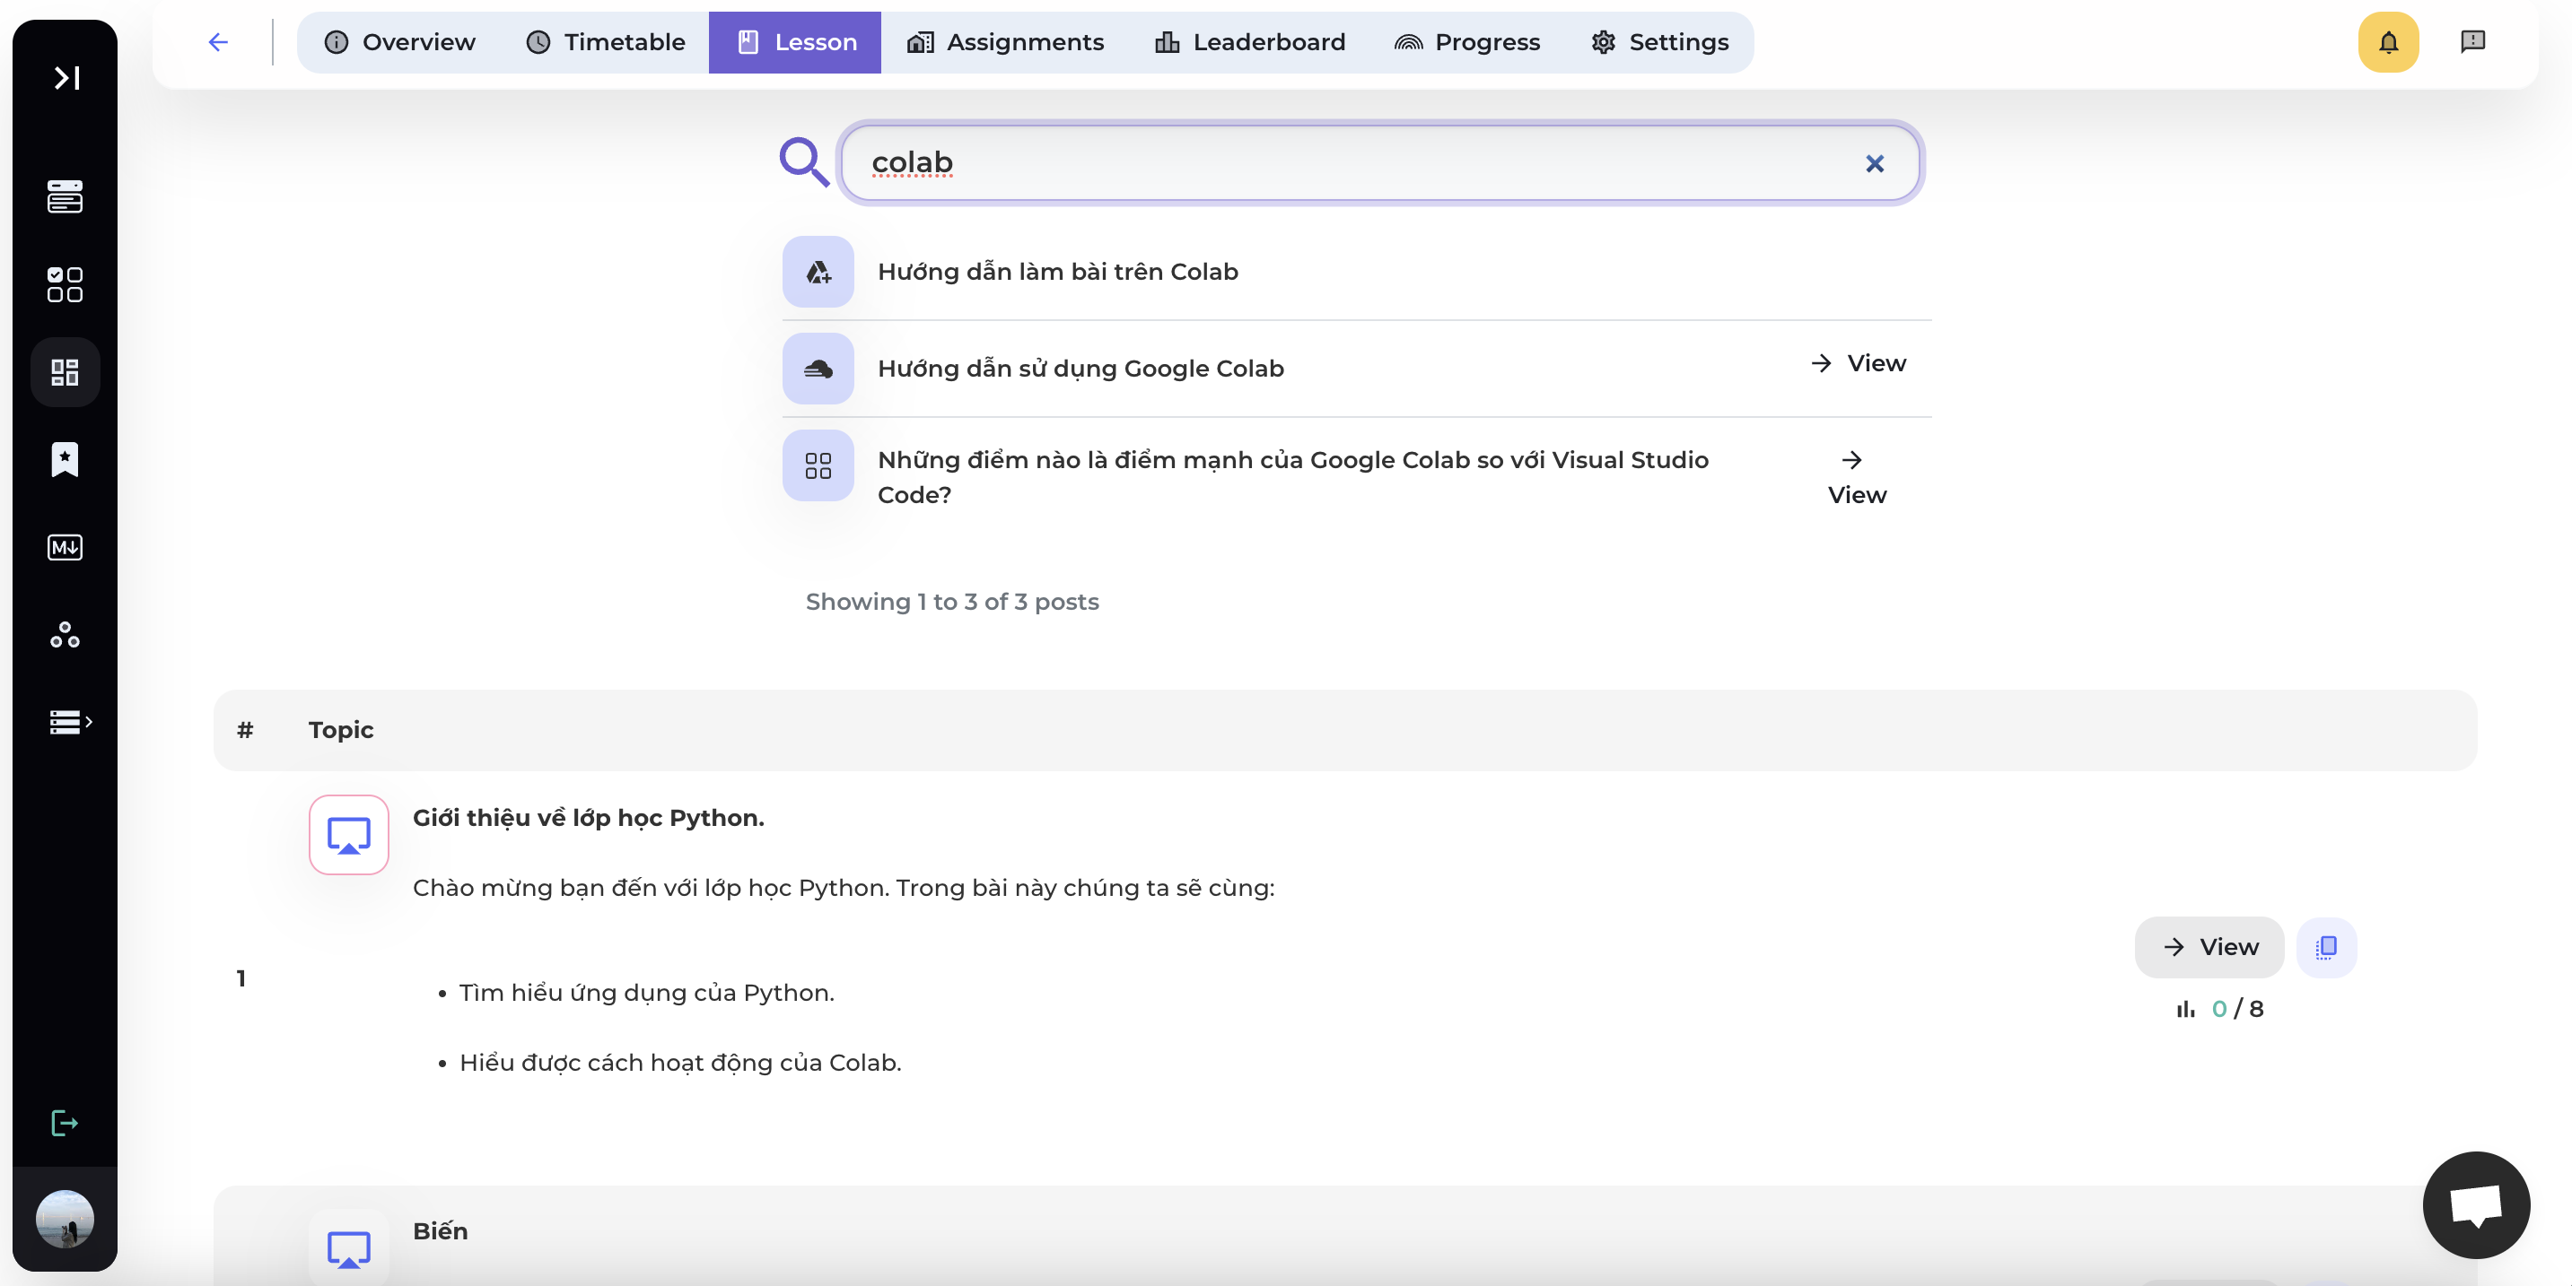Open the user profile avatar

coord(65,1218)
